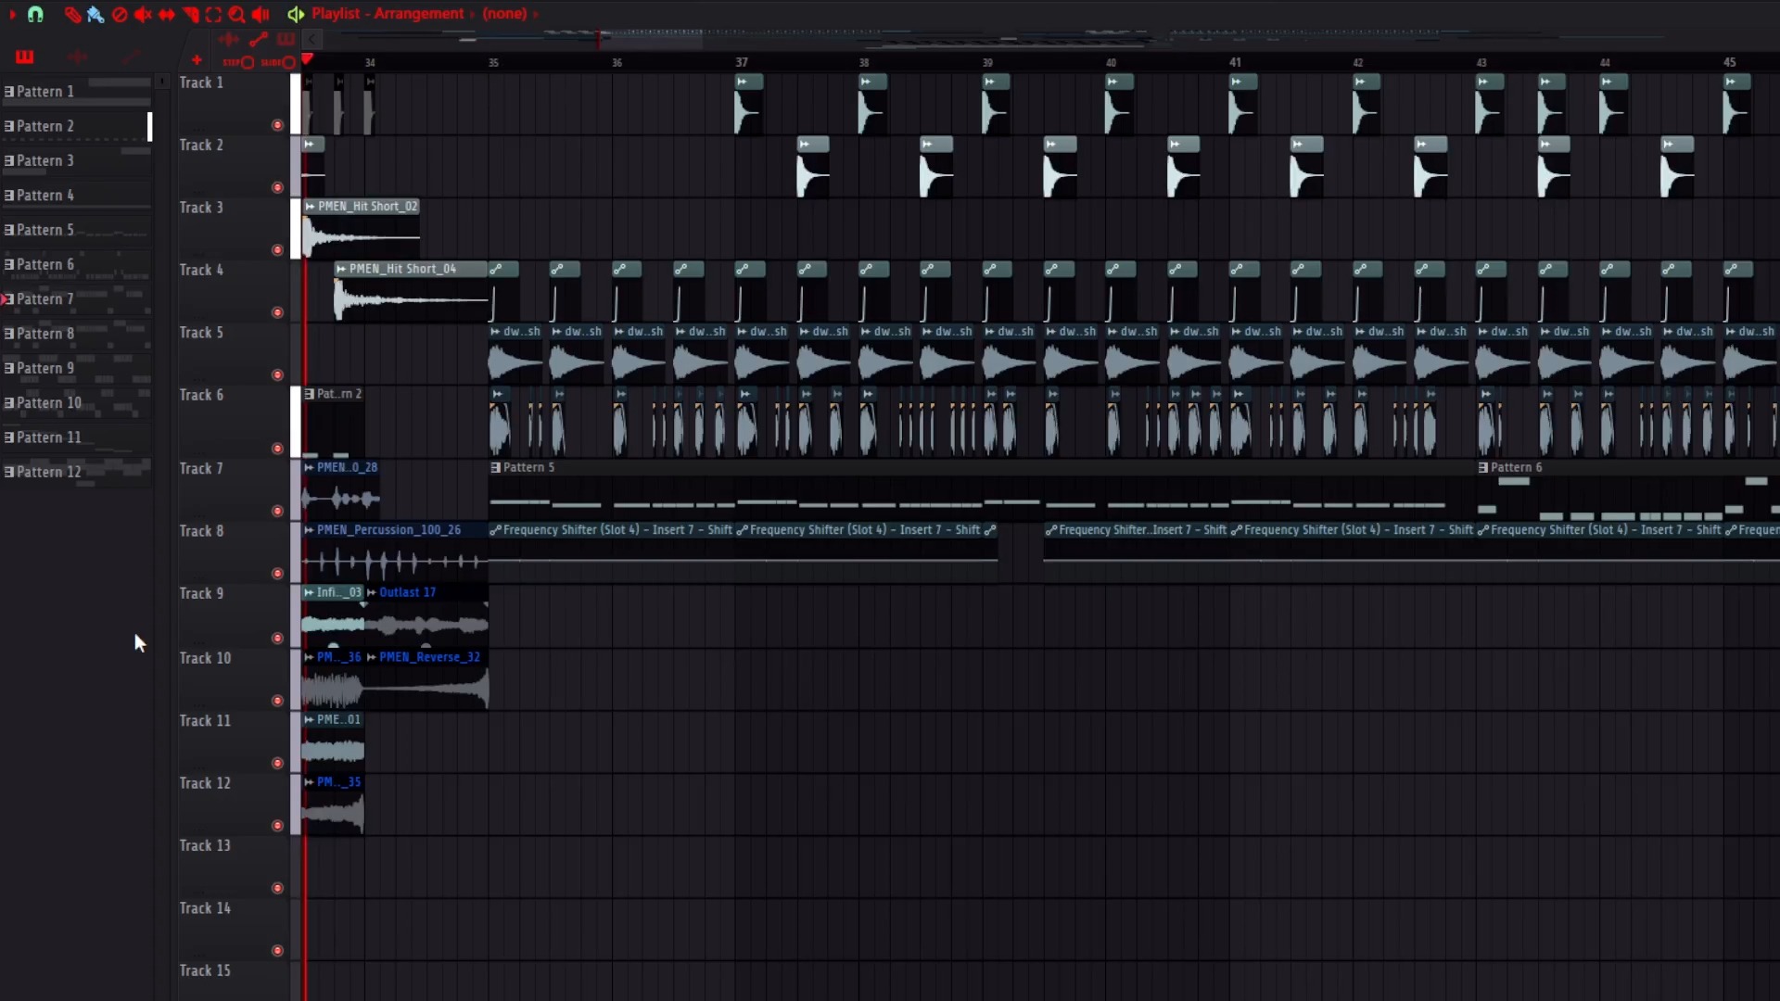The height and width of the screenshot is (1001, 1780).
Task: Open PMEN_Hit Short_02 clip menu
Action: (x=310, y=207)
